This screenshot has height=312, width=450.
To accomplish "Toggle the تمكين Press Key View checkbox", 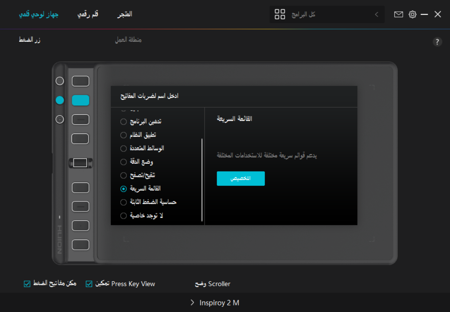I will [x=89, y=284].
